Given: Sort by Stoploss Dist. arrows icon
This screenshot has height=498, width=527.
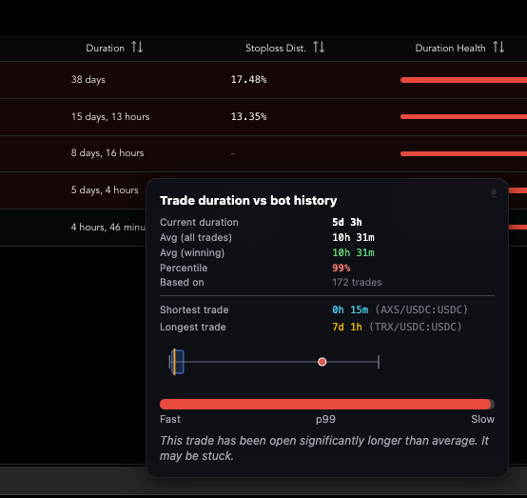Looking at the screenshot, I should [x=319, y=47].
